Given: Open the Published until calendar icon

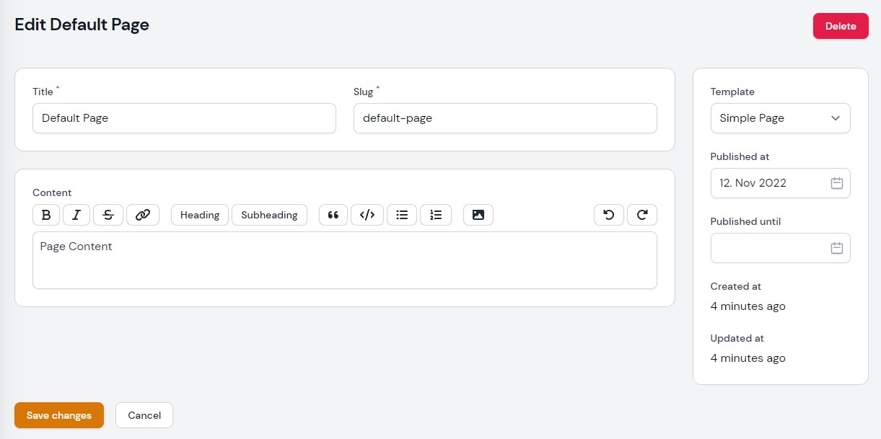Looking at the screenshot, I should click(837, 248).
